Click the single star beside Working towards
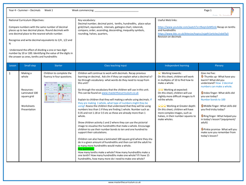246x185 pixels. point(159,73)
